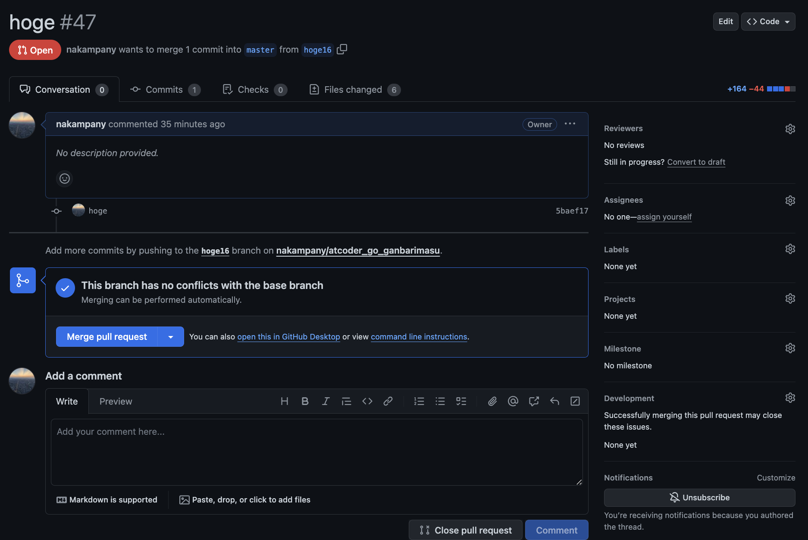Switch to the Conversation tab
The width and height of the screenshot is (808, 540).
point(64,89)
